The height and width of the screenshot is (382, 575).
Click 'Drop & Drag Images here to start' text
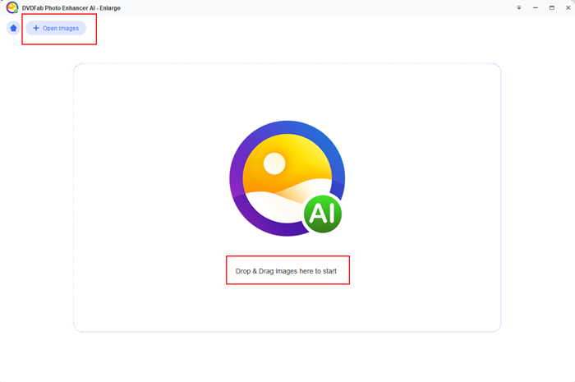[x=286, y=271]
